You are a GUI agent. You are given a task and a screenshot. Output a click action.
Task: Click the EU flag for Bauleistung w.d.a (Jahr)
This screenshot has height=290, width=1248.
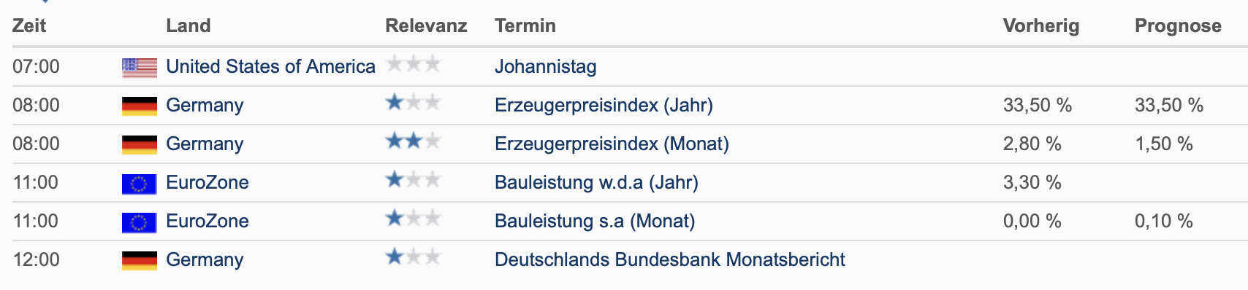140,184
